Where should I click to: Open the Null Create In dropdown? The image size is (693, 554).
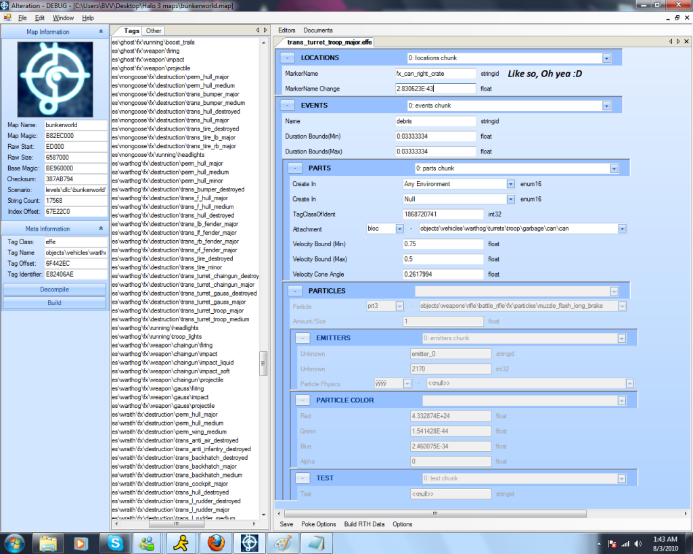(510, 200)
